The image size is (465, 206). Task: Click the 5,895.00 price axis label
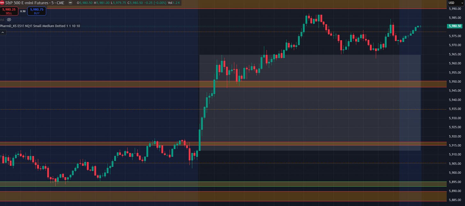coord(454,182)
